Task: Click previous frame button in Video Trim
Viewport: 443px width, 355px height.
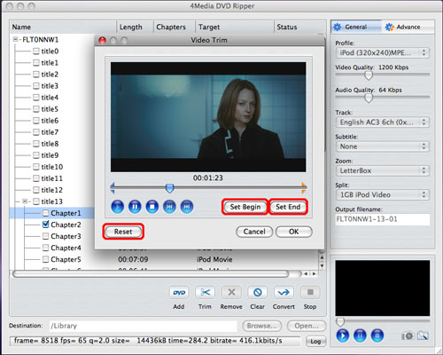Action: tap(169, 207)
